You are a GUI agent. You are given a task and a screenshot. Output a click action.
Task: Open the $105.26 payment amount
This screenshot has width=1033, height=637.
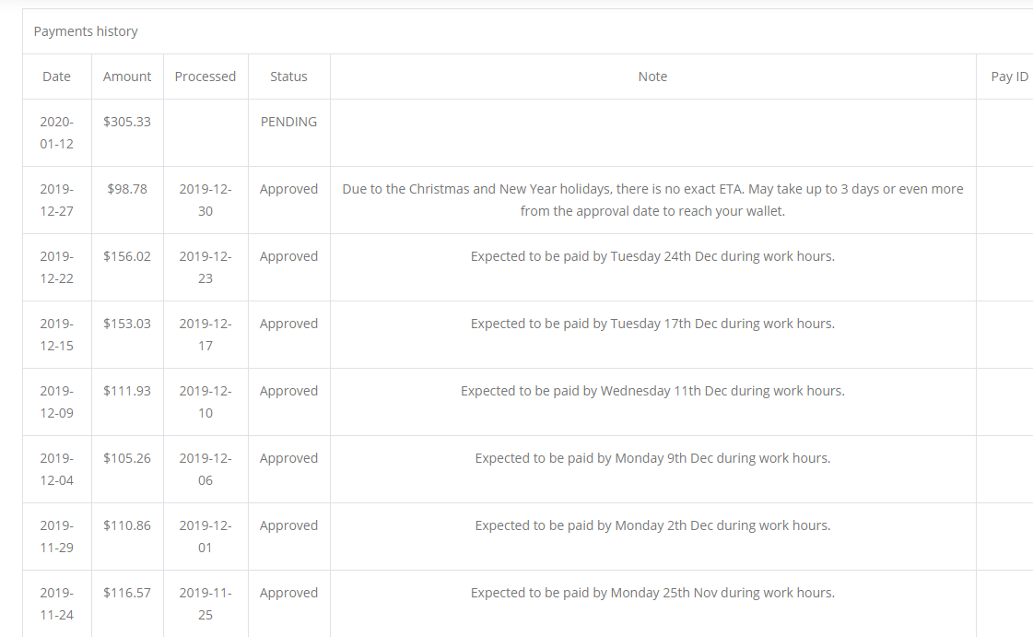(127, 458)
